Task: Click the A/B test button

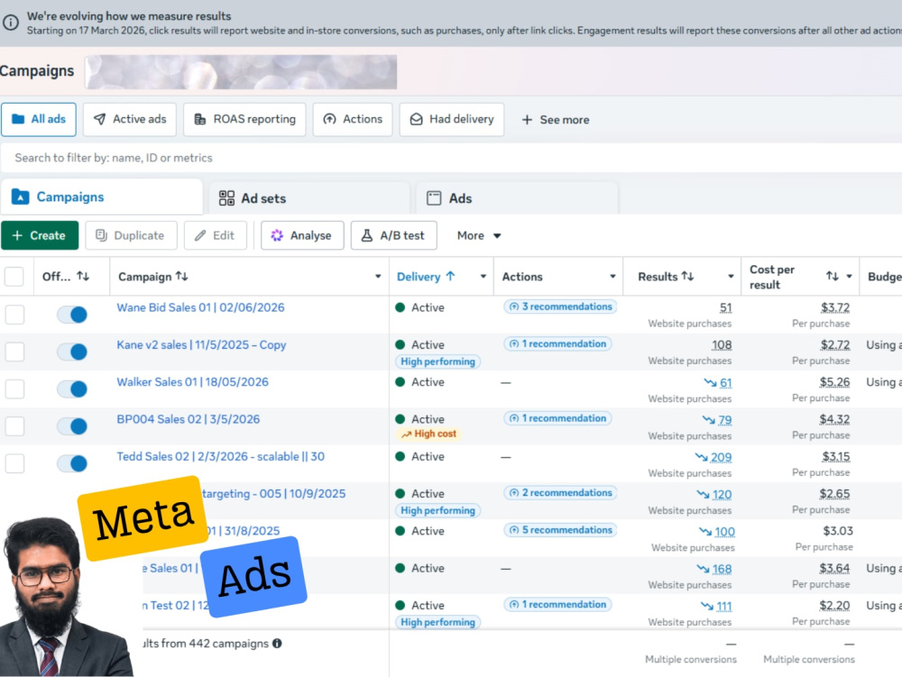Action: pos(393,235)
